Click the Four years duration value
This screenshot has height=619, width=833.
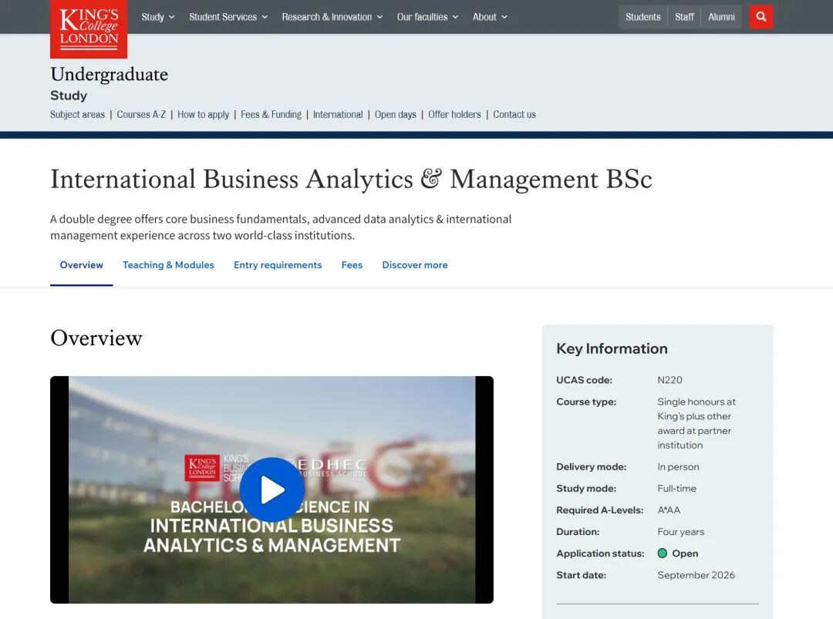[680, 532]
